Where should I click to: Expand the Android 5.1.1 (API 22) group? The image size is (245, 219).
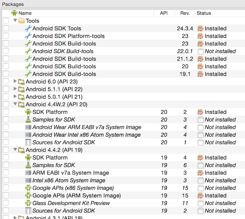click(15, 88)
